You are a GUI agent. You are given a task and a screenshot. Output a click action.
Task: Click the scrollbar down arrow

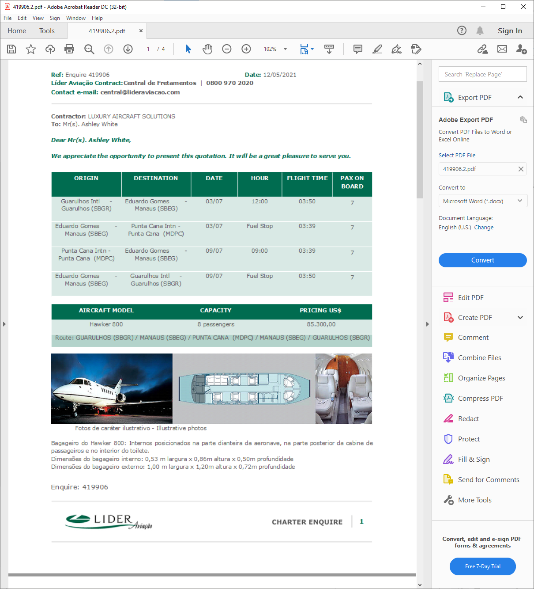(420, 585)
